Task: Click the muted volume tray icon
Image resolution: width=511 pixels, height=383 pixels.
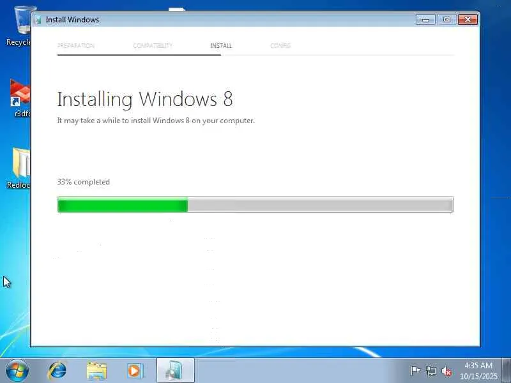Action: [446, 371]
